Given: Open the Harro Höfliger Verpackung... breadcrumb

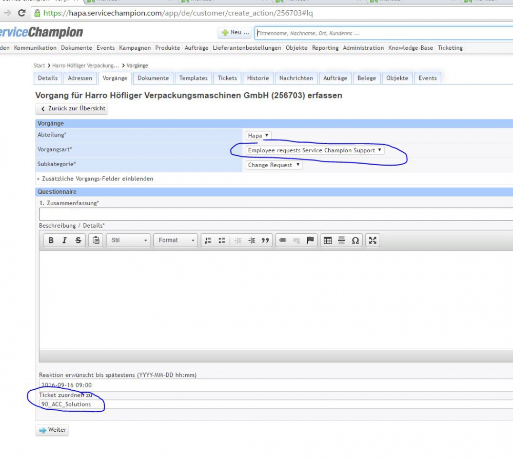Looking at the screenshot, I should (x=85, y=66).
